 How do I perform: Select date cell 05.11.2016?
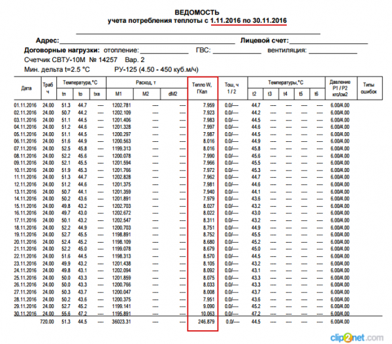click(x=25, y=134)
